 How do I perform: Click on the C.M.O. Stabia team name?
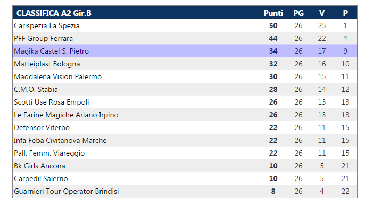click(x=36, y=89)
